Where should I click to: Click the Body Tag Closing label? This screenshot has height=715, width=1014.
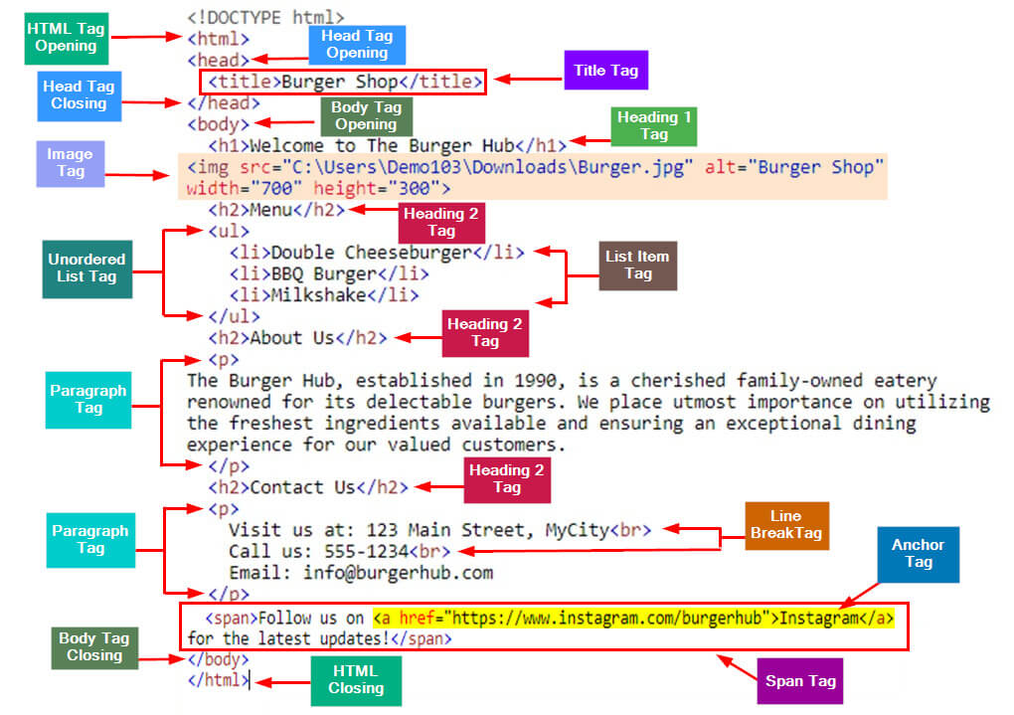point(93,647)
